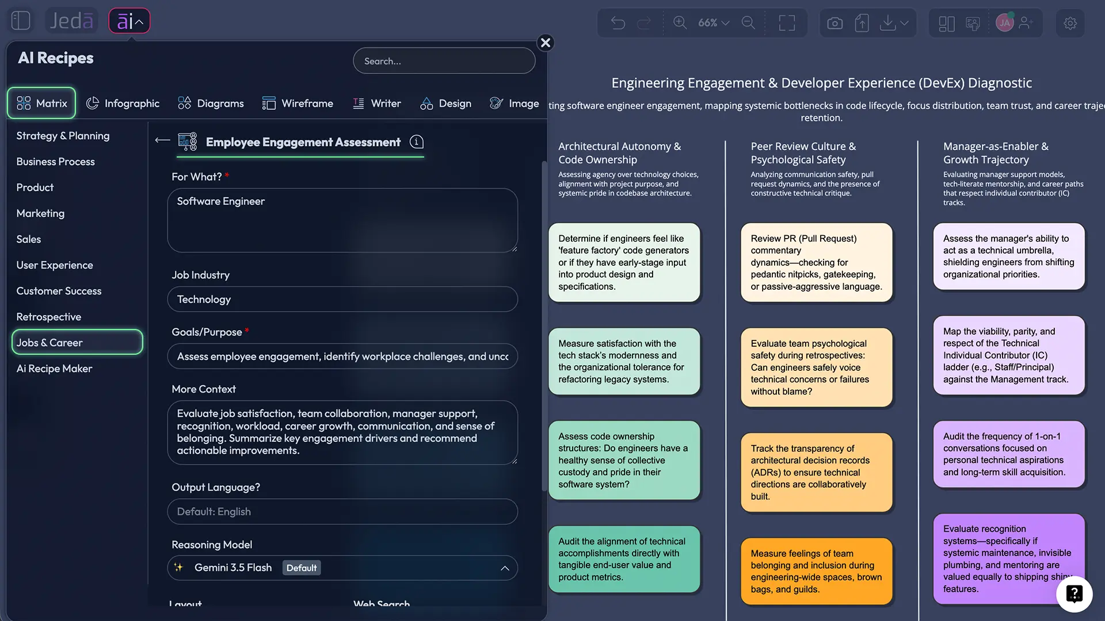
Task: Undo the last canvas action
Action: (618, 23)
